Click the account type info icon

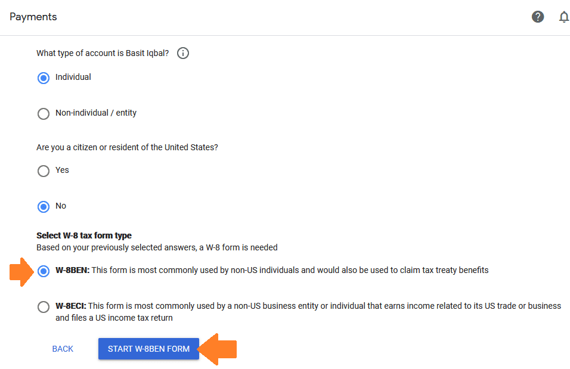point(183,53)
